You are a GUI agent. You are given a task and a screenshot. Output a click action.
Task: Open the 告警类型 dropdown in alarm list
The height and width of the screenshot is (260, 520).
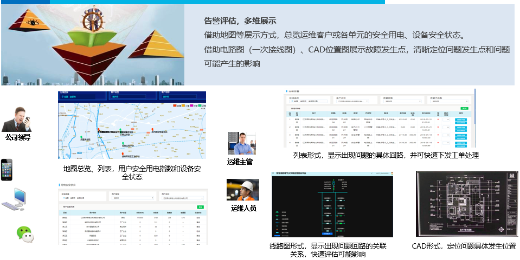[402, 101]
